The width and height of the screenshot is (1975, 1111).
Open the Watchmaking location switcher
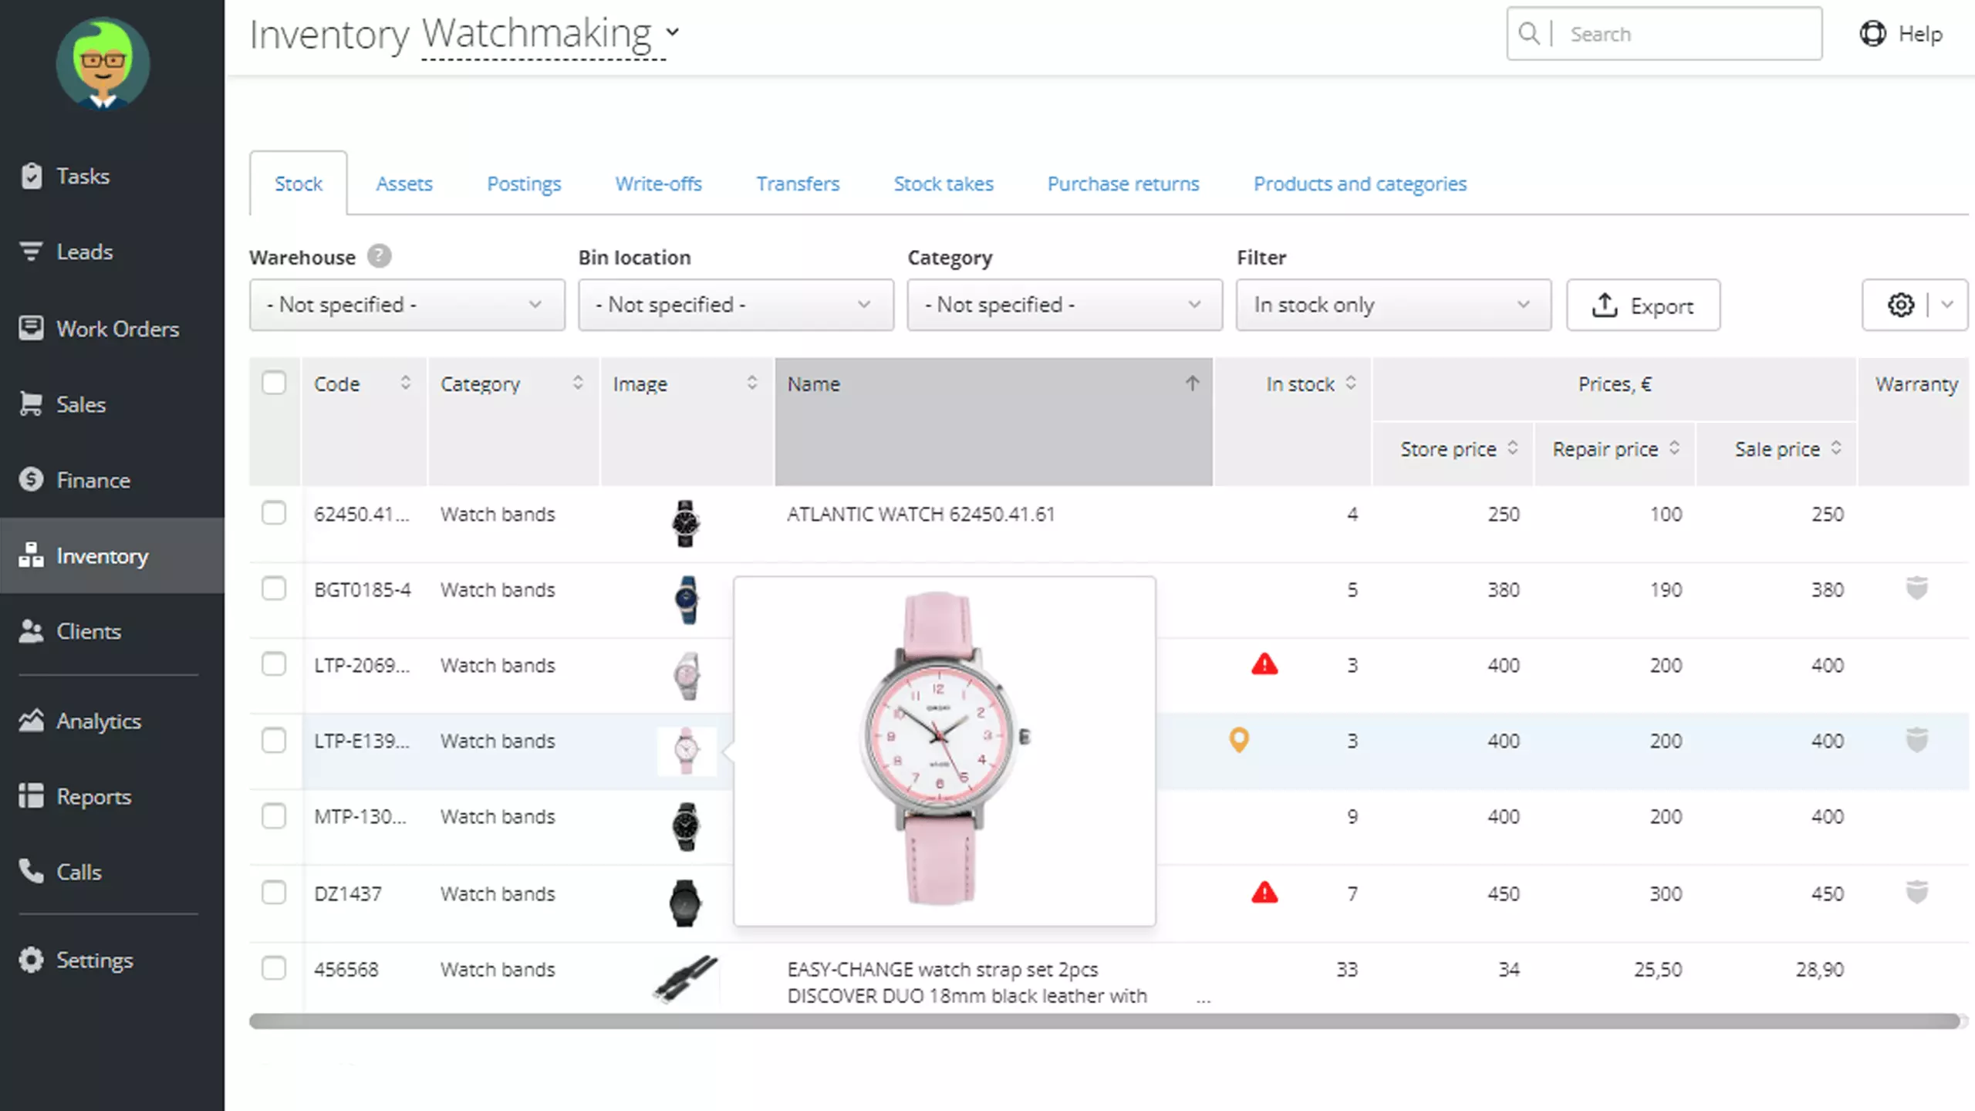click(x=550, y=34)
